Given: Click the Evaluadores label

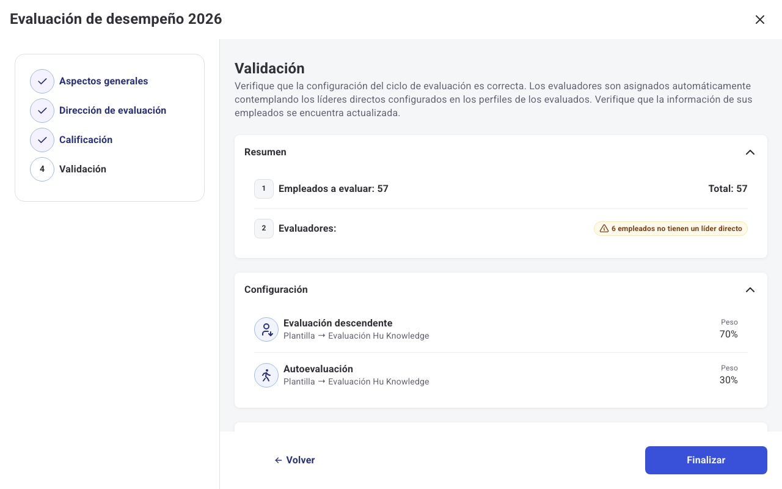Looking at the screenshot, I should (308, 229).
